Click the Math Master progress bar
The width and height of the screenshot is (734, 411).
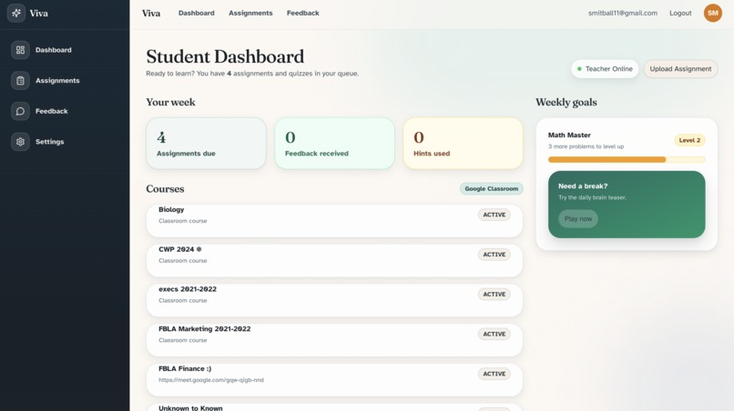(x=627, y=159)
